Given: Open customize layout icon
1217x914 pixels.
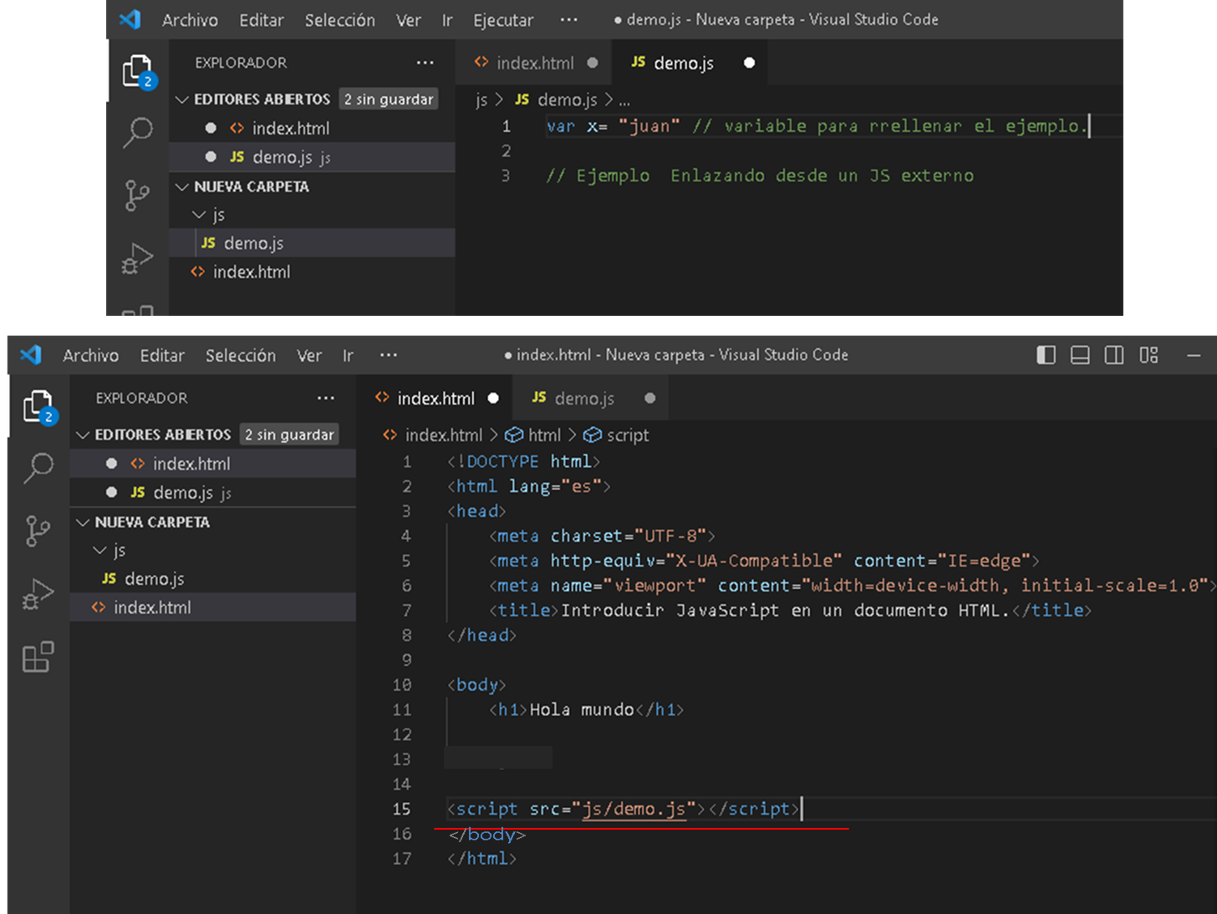Looking at the screenshot, I should [x=1149, y=355].
